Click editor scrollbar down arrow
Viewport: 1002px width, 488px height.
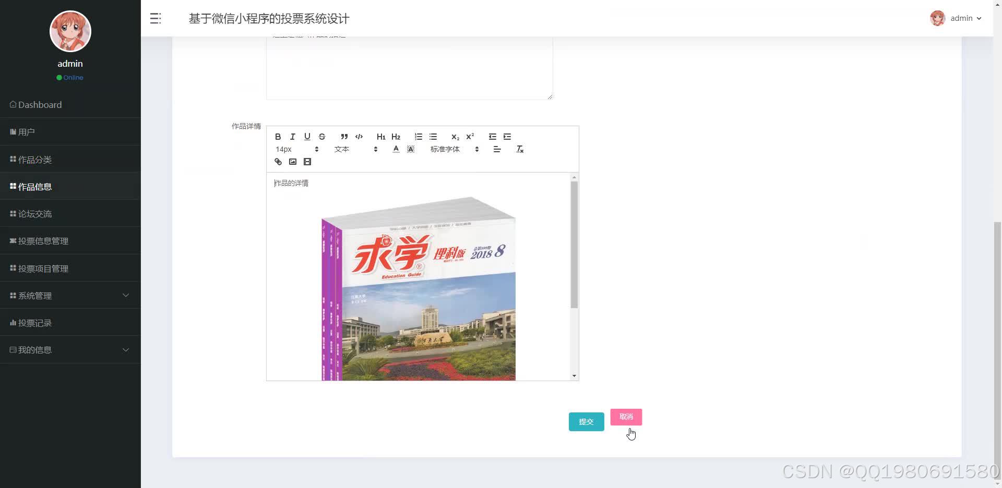574,376
